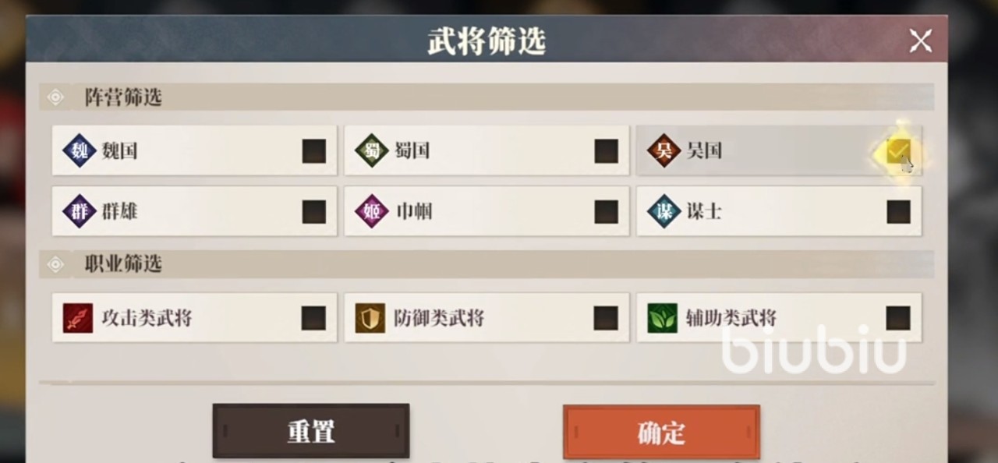The image size is (998, 463).
Task: Click the red sword attack-type icon
Action: [x=78, y=318]
